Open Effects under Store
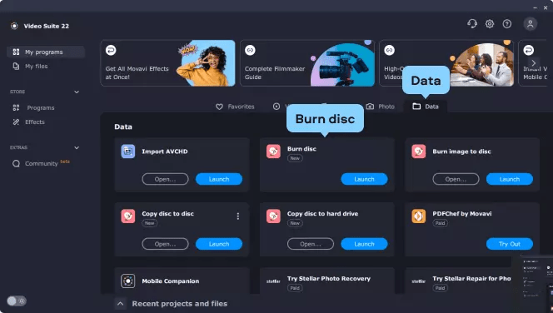Screen dimensions: 553x313 click(x=35, y=122)
